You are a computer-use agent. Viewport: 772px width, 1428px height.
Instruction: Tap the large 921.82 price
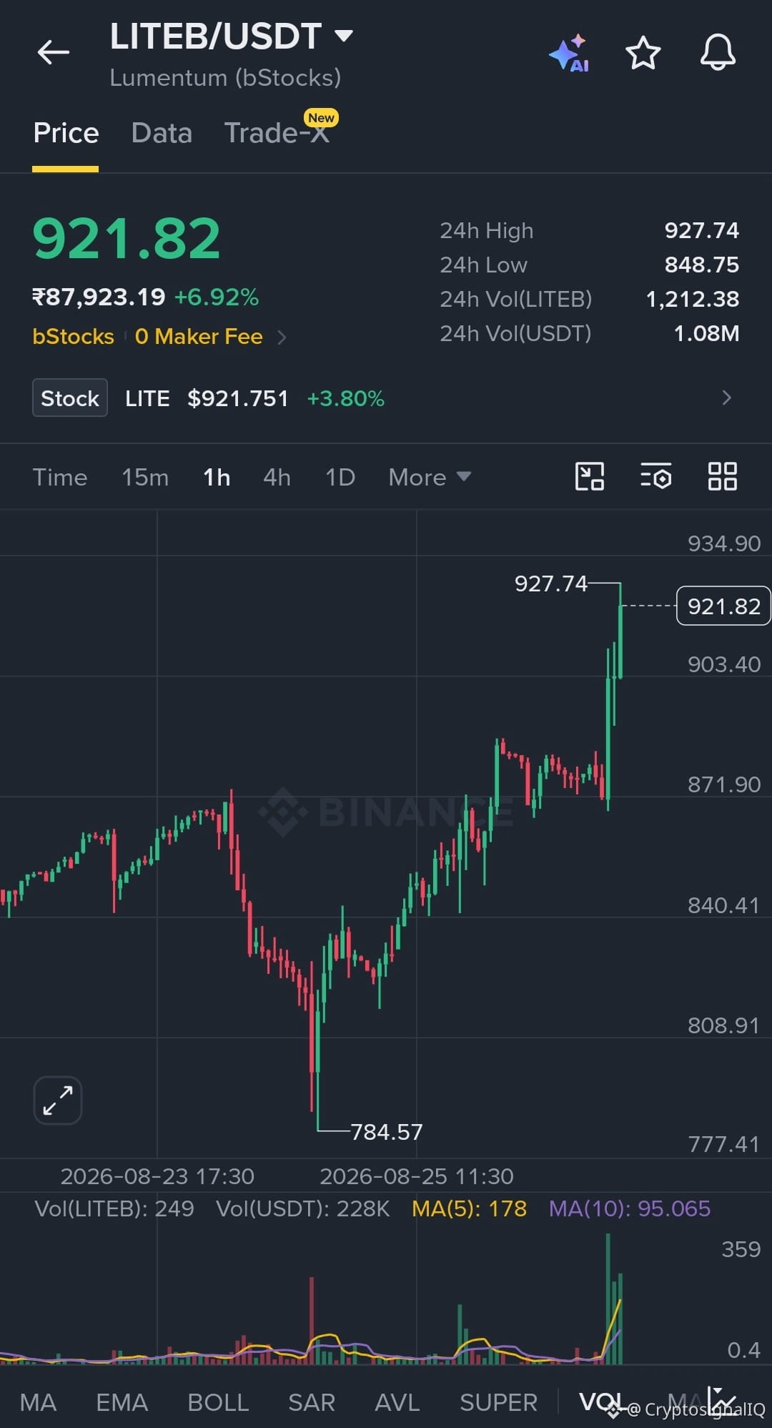[x=127, y=238]
